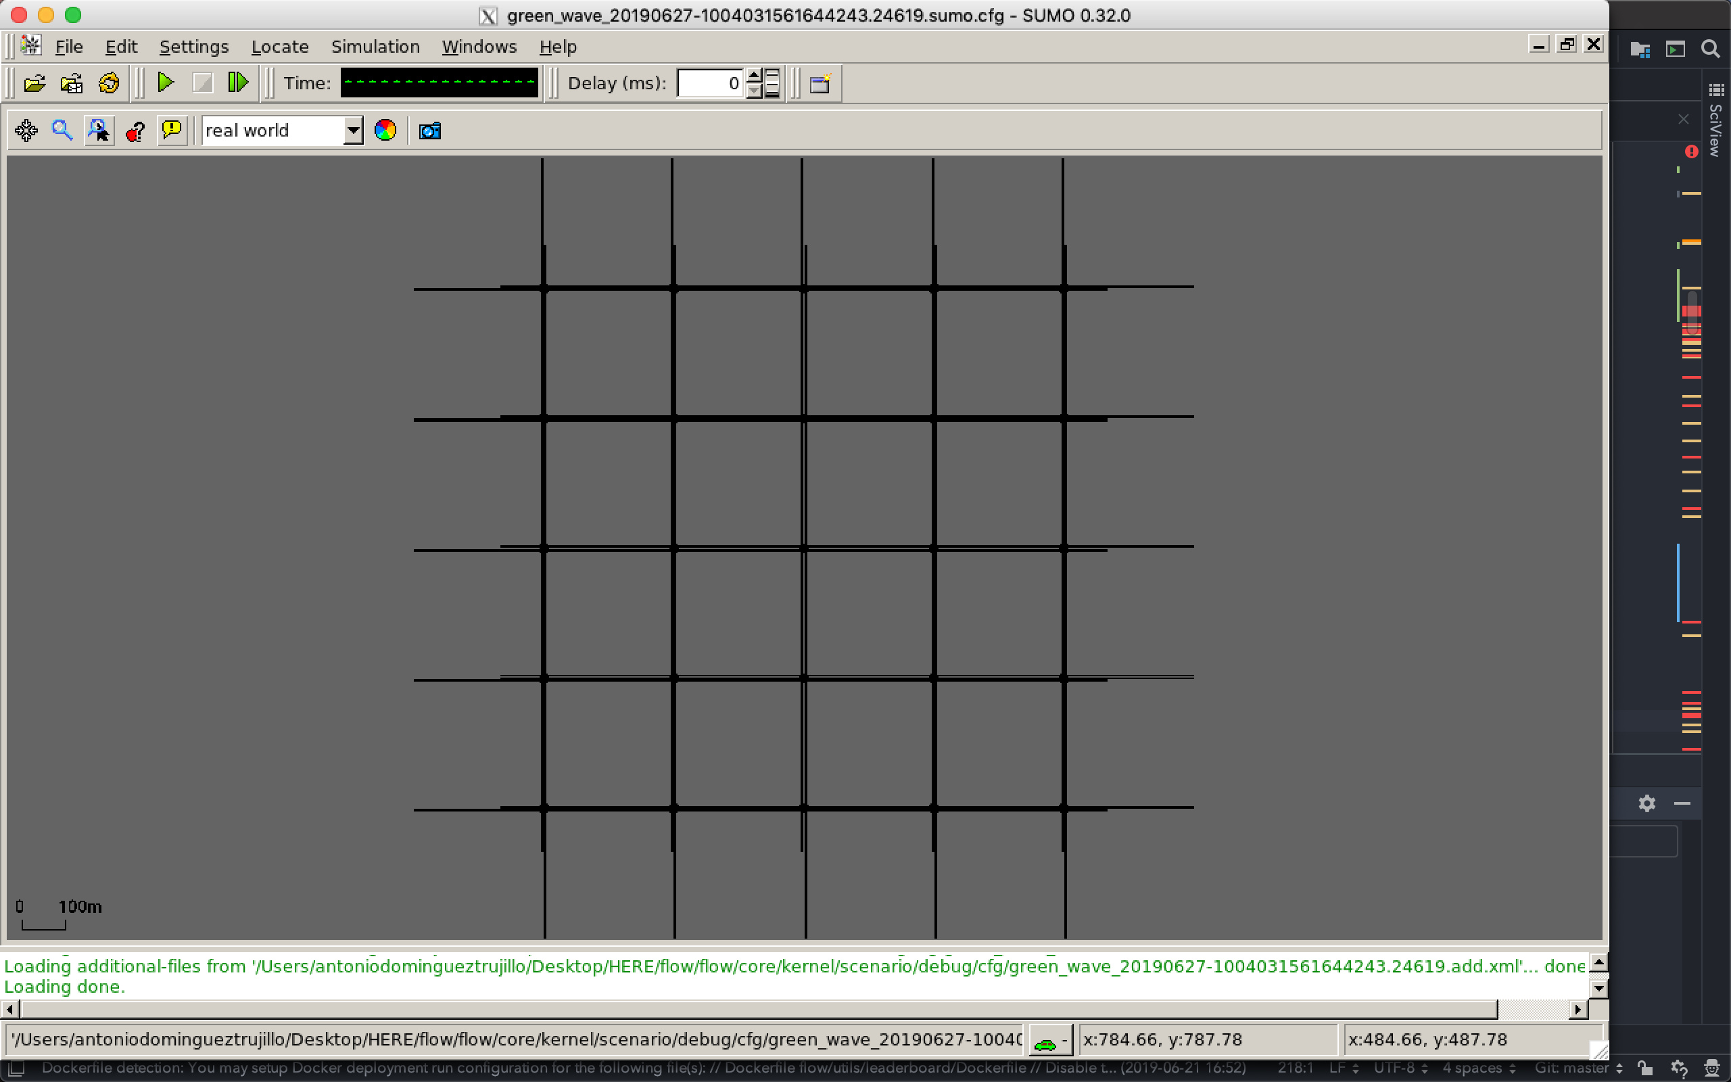Open the Settings menu
Viewport: 1731px width, 1082px height.
[194, 47]
